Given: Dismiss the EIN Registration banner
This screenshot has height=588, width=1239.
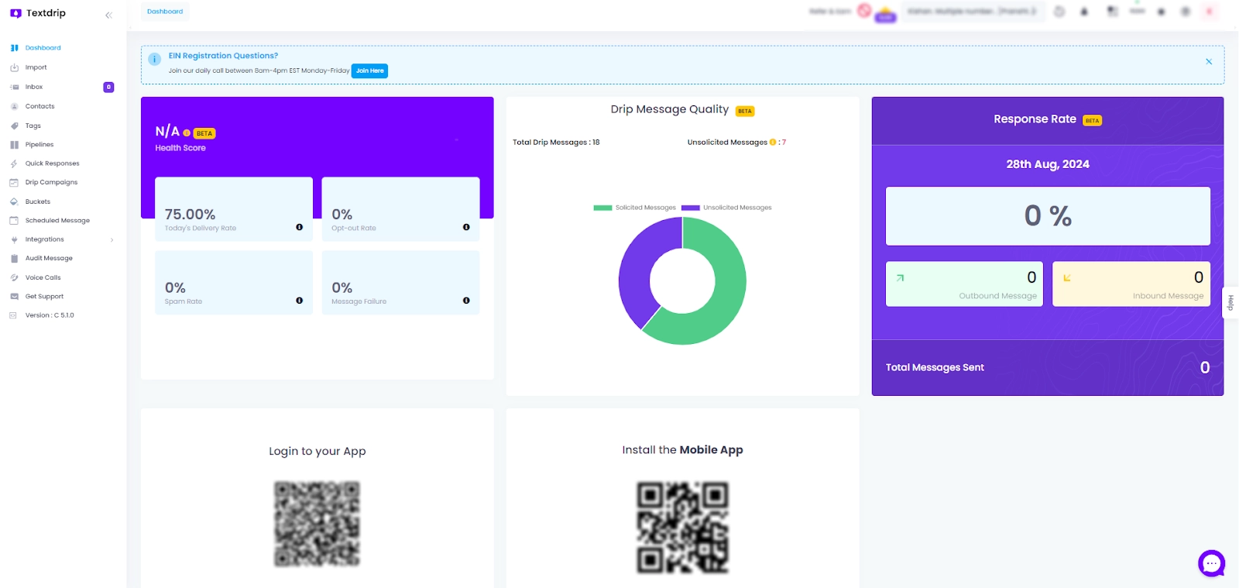Looking at the screenshot, I should click(1209, 61).
